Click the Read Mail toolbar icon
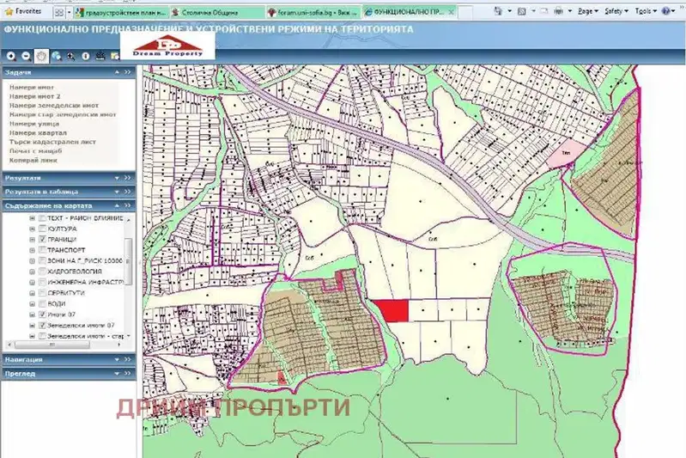686x458 pixels. [x=544, y=11]
